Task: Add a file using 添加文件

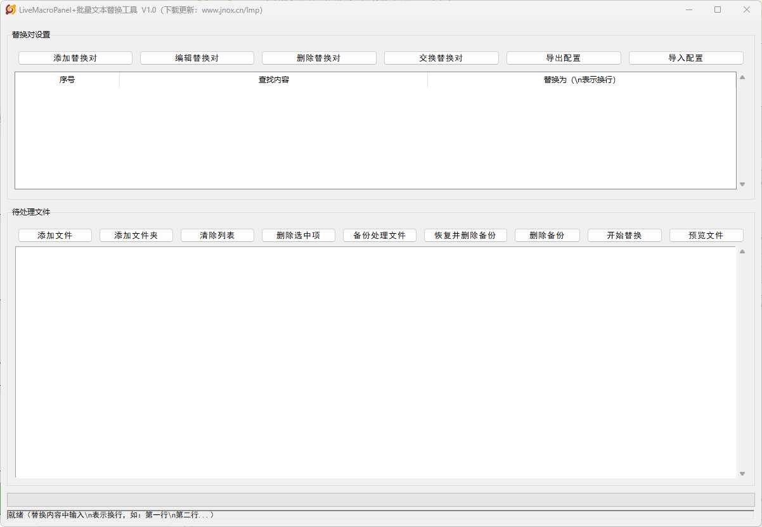Action: click(55, 235)
